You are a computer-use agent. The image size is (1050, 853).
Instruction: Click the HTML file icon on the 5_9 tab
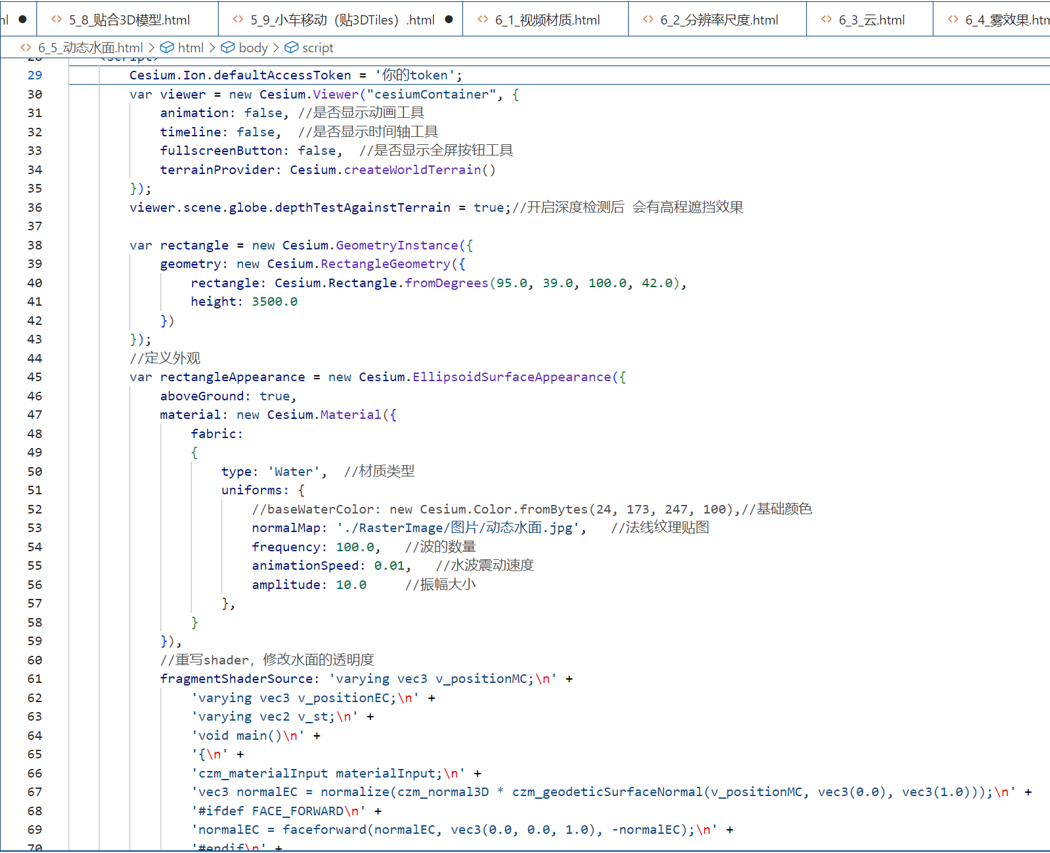tap(238, 20)
